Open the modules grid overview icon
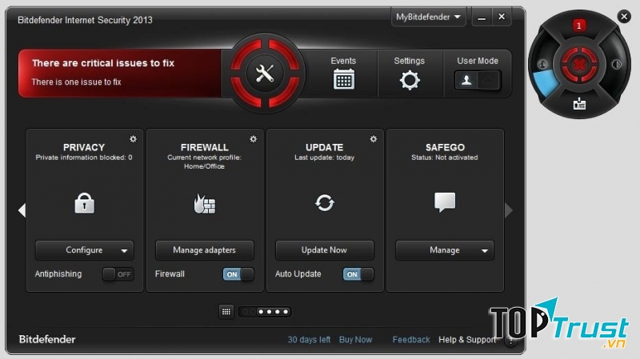Image resolution: width=640 pixels, height=359 pixels. (x=226, y=312)
